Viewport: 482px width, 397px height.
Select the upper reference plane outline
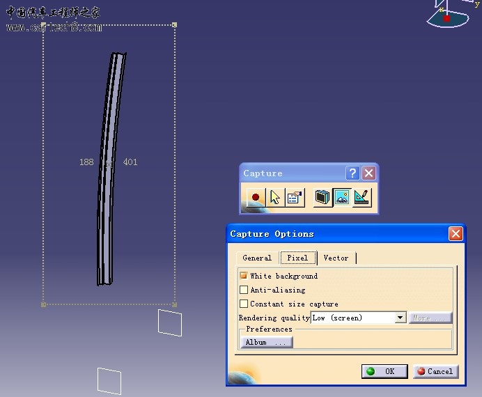click(x=170, y=322)
